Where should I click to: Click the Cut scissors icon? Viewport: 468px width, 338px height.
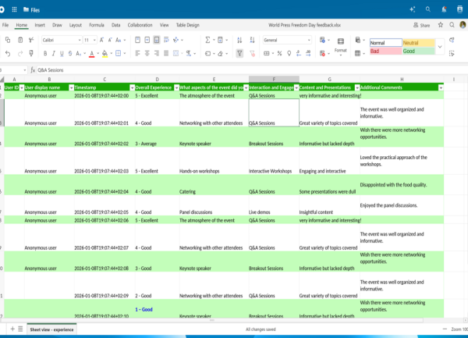coord(31,40)
